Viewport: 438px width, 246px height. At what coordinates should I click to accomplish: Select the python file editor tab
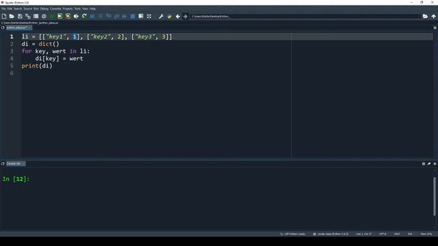[18, 28]
